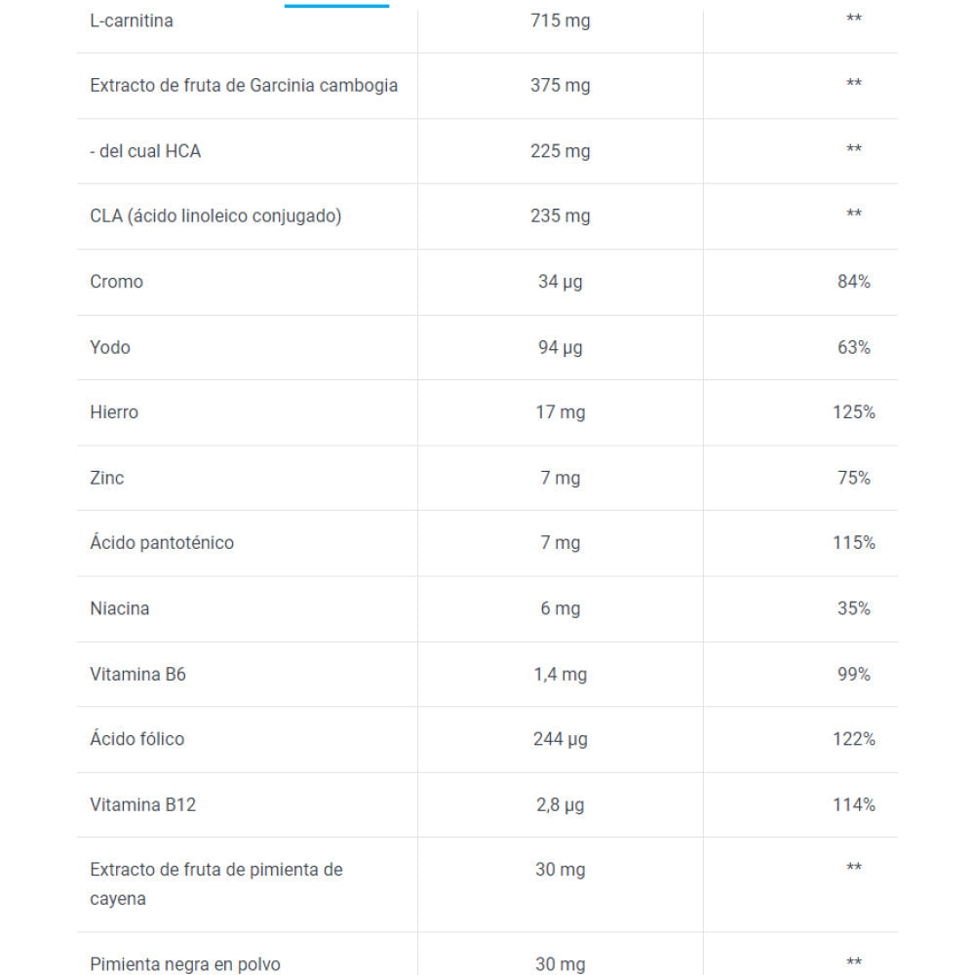Click the Vitamina B6 row label
Viewport: 975px width, 975px height.
137,674
